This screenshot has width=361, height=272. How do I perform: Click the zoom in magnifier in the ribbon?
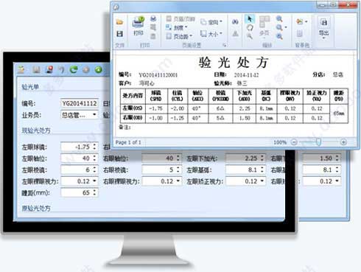(x=279, y=36)
